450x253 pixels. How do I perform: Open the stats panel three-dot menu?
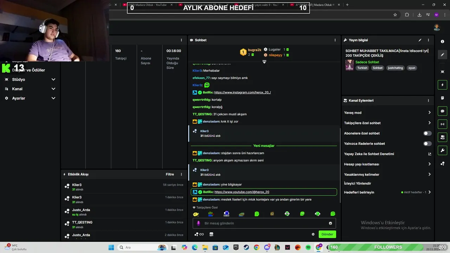coord(181,40)
